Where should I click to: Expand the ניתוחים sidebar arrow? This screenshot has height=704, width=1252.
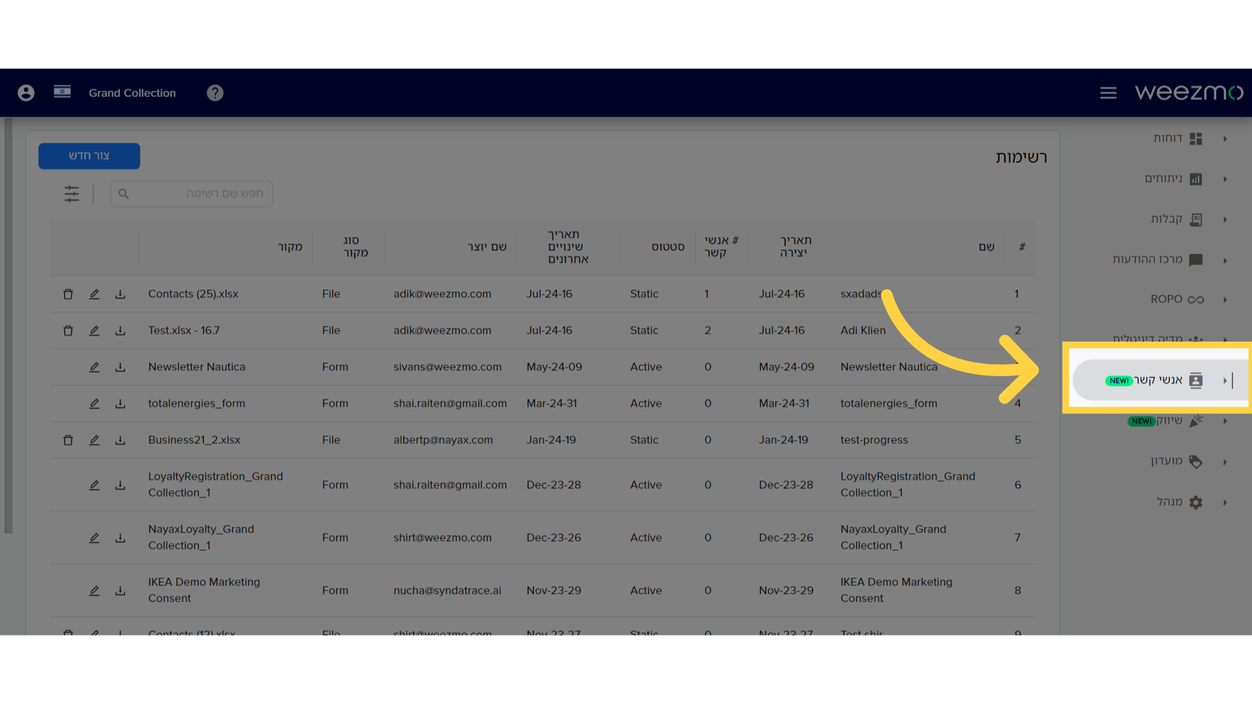(x=1225, y=179)
